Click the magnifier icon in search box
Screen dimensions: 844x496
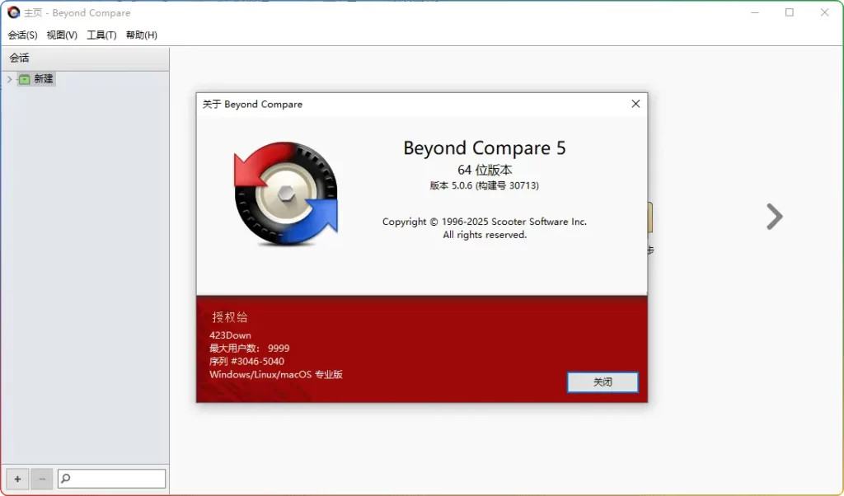[x=66, y=478]
